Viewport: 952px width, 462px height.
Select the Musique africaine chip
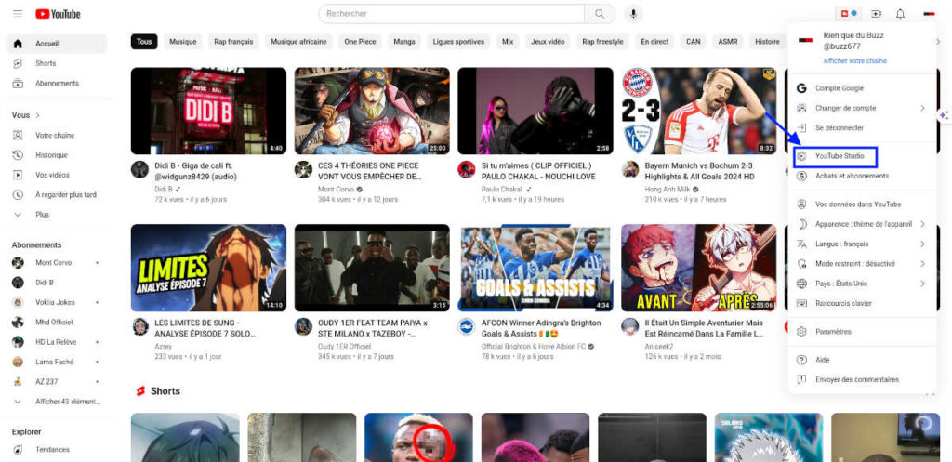[298, 42]
